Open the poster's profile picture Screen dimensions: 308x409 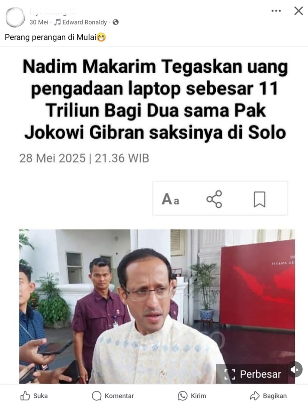(15, 17)
